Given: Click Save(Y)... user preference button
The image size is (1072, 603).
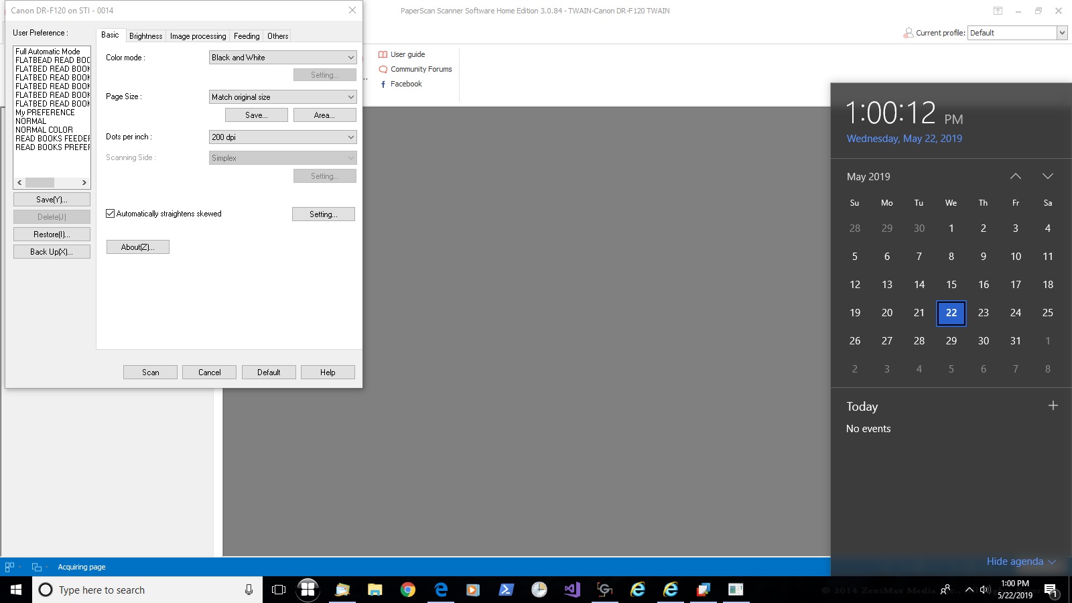Looking at the screenshot, I should (x=52, y=200).
